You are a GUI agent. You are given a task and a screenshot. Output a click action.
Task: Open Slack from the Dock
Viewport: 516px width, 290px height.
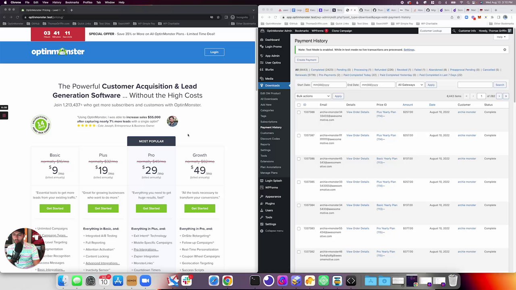186,281
